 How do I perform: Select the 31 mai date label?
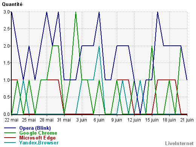(64, 120)
